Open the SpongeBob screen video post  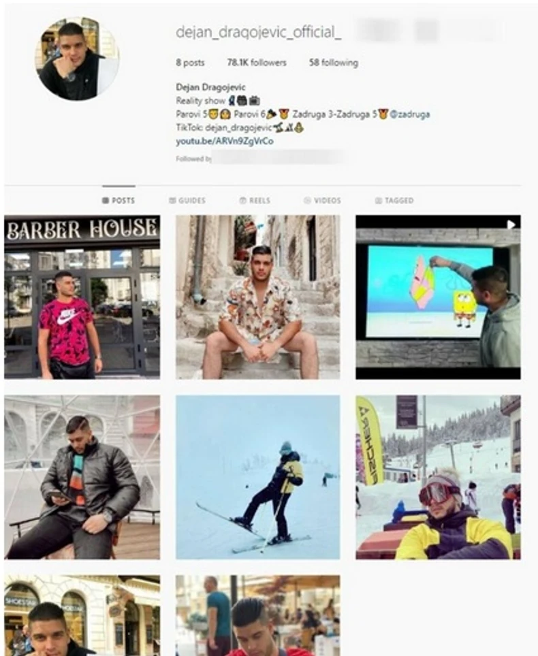point(439,297)
